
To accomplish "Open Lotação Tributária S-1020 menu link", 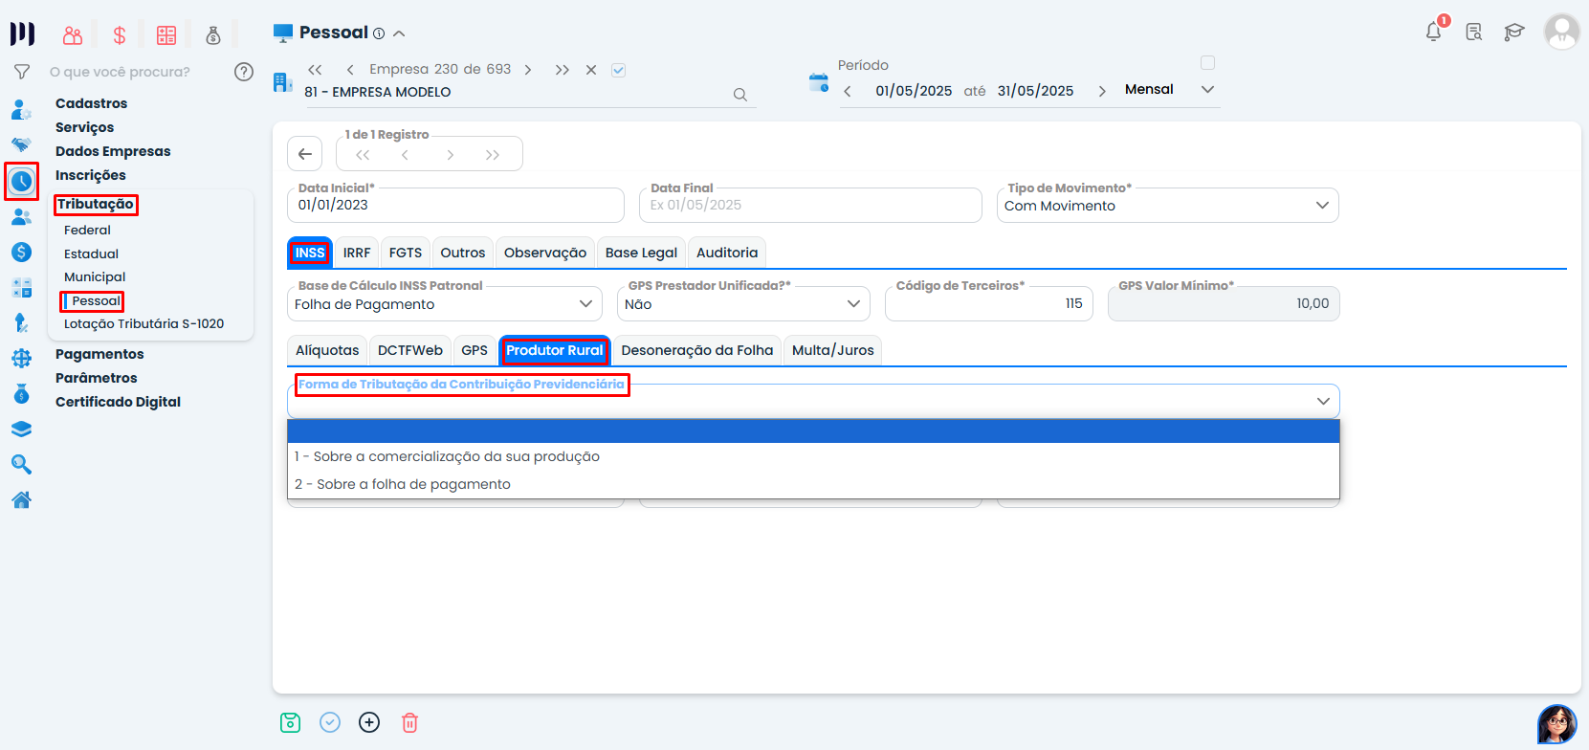I will (143, 323).
